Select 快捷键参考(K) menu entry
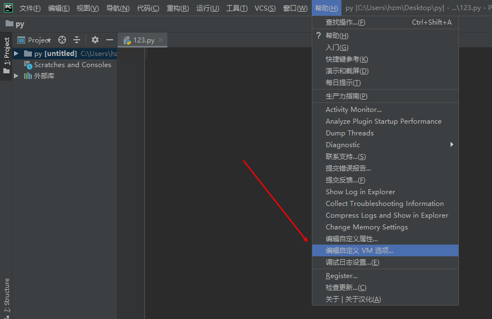The height and width of the screenshot is (319, 492). 385,59
